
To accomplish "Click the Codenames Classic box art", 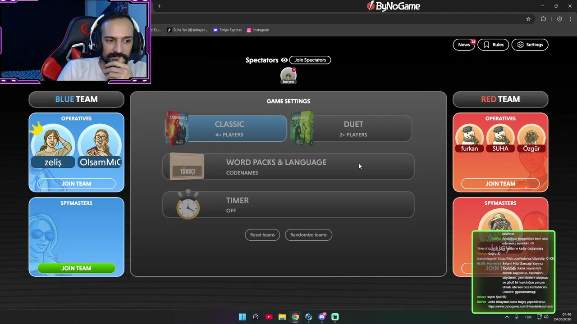I will click(x=176, y=128).
